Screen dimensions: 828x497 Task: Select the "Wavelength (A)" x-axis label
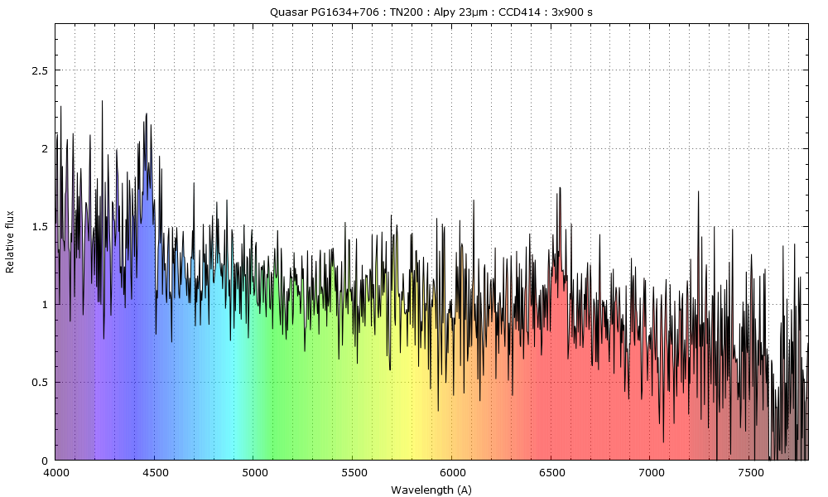(x=431, y=490)
